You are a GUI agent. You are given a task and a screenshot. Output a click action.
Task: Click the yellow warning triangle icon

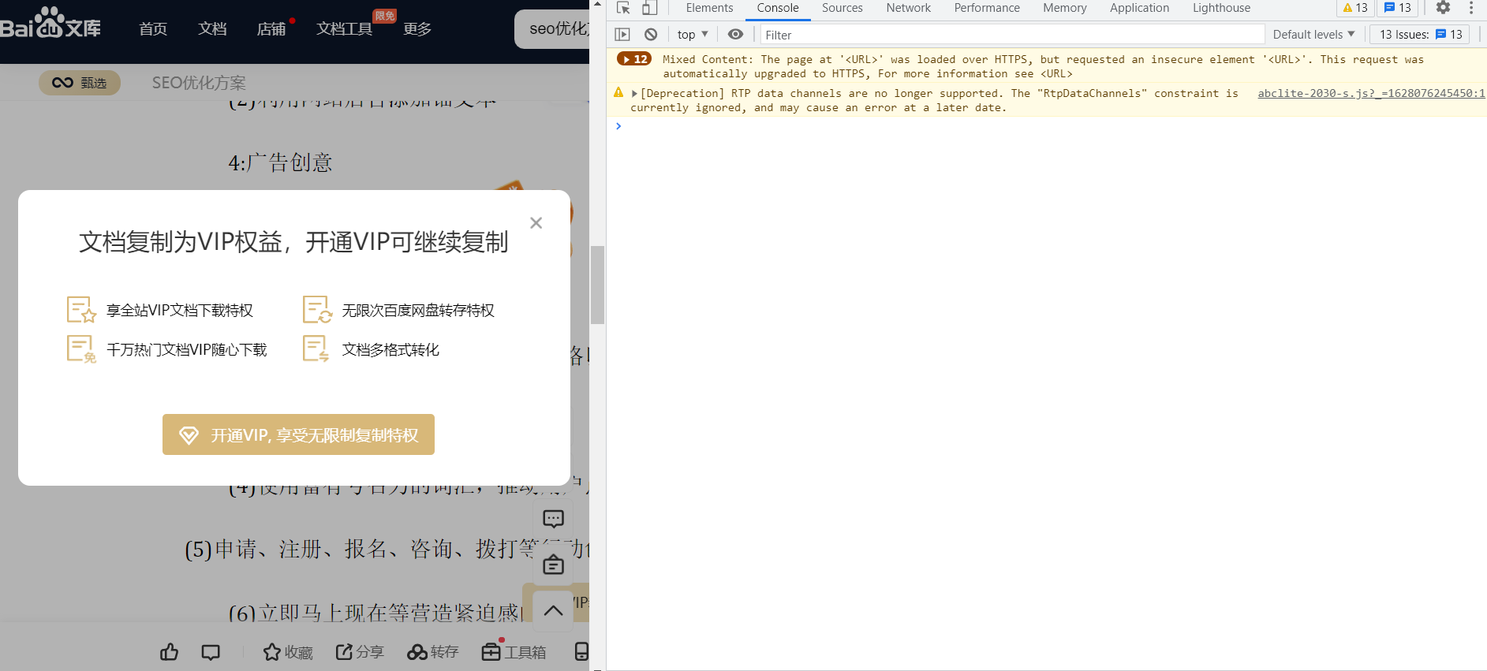click(618, 93)
